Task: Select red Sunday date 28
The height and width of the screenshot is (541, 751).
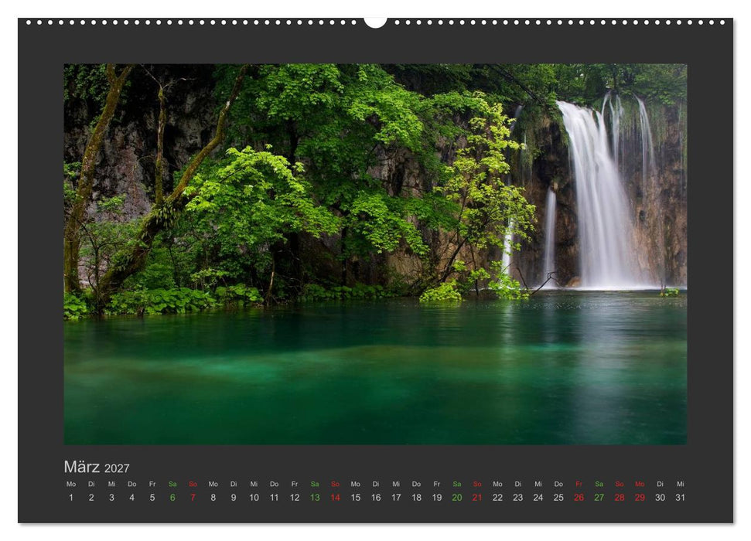Action: point(620,498)
